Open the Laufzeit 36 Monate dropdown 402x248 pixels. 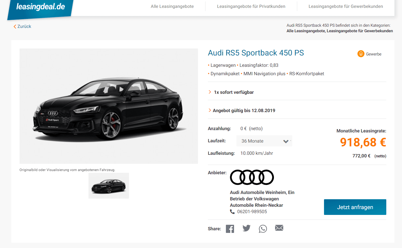point(264,141)
